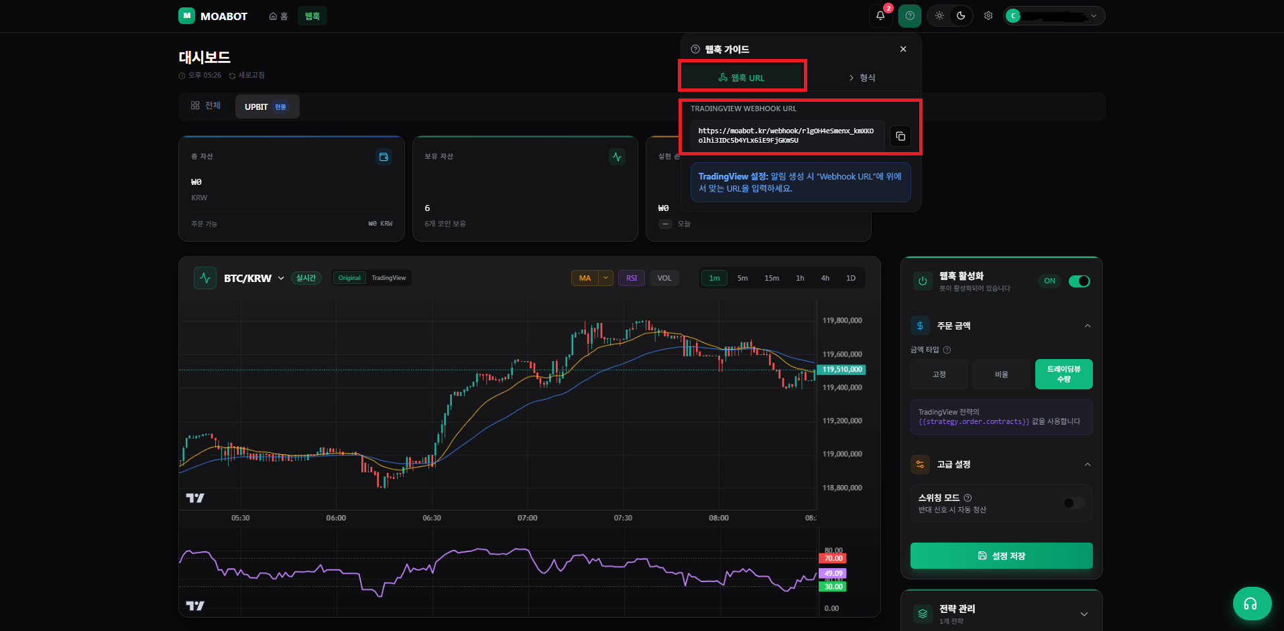Go to 홈 in navigation

278,16
